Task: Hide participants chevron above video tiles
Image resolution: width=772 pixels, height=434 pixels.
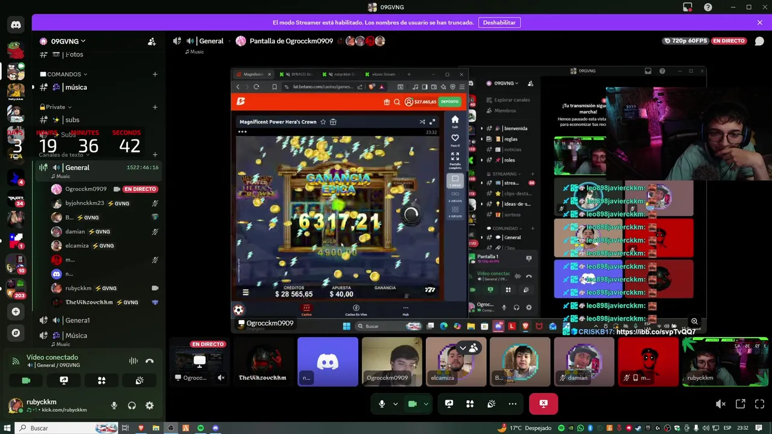Action: coord(463,348)
